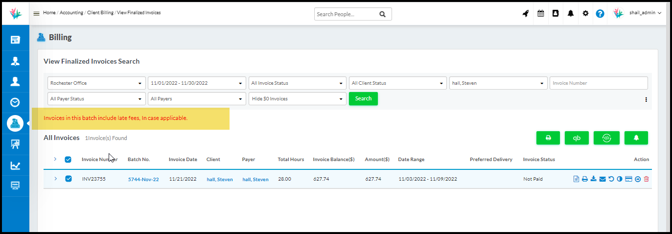This screenshot has height=234, width=672.
Task: Click the Invoice Number input field
Action: [x=599, y=83]
